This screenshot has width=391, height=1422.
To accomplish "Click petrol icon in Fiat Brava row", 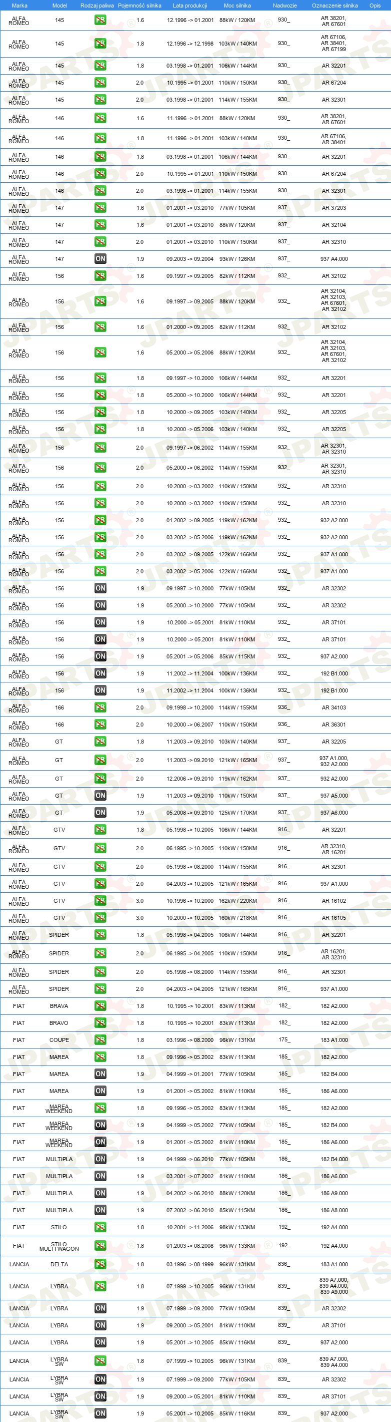I will click(100, 1006).
